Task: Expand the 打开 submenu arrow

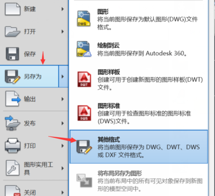Action: click(x=63, y=31)
